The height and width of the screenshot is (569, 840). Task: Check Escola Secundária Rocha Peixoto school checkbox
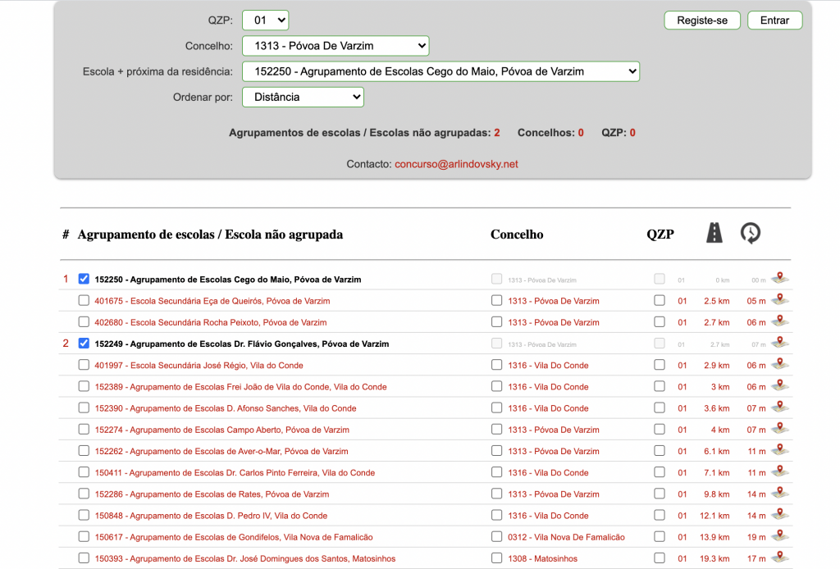[x=84, y=322]
